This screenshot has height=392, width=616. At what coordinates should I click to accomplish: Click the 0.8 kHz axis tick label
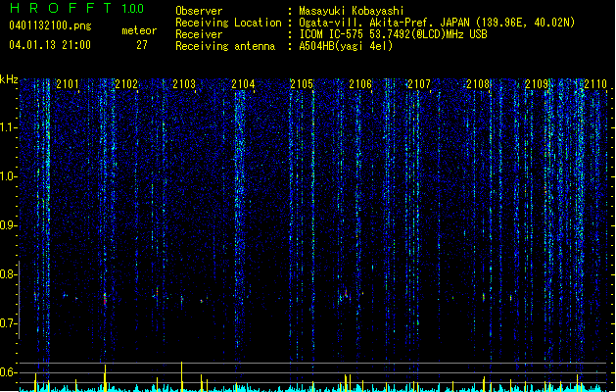(8, 274)
